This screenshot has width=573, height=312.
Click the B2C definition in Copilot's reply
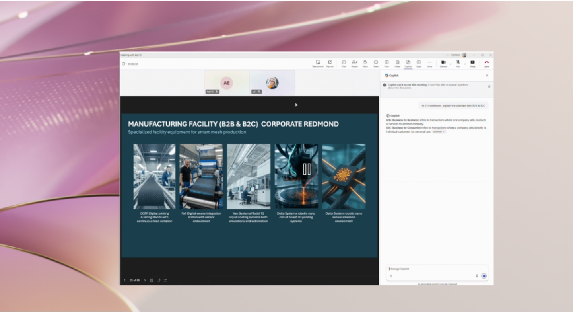tap(436, 129)
